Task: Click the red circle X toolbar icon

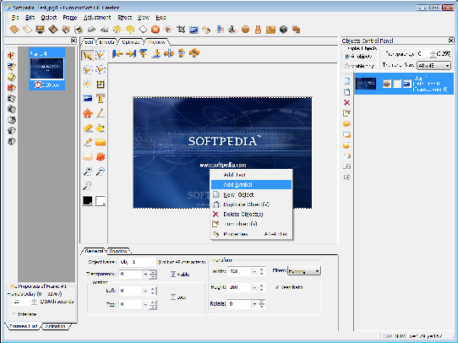Action: point(155,30)
